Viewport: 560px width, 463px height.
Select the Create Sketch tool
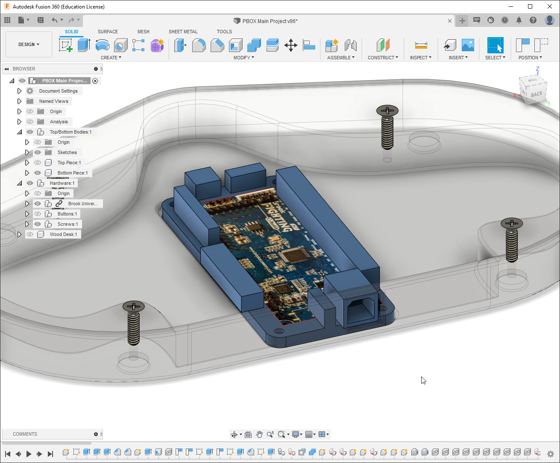click(x=65, y=44)
